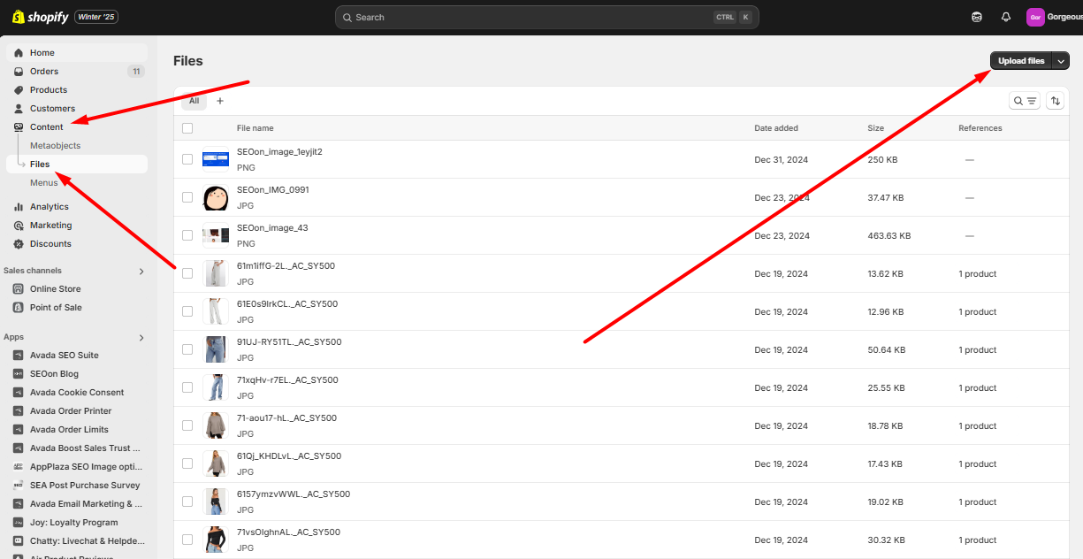Select the All files tab
This screenshot has width=1083, height=559.
click(194, 101)
